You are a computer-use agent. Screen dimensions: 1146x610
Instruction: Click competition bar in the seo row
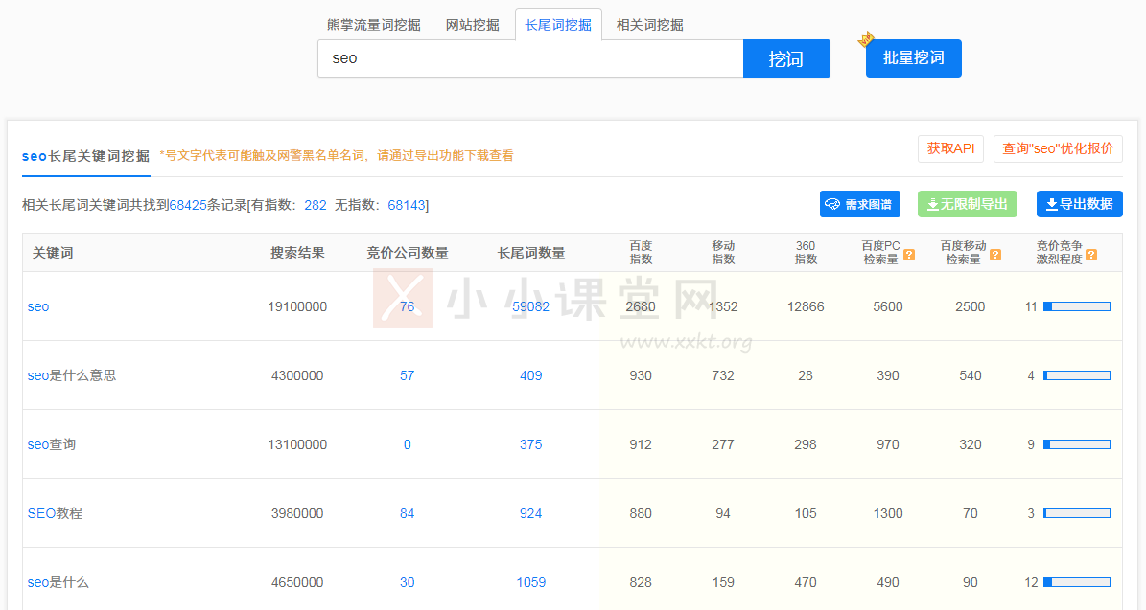pyautogui.click(x=1077, y=306)
